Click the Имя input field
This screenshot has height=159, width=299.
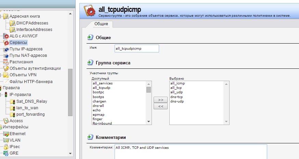pyautogui.click(x=137, y=49)
